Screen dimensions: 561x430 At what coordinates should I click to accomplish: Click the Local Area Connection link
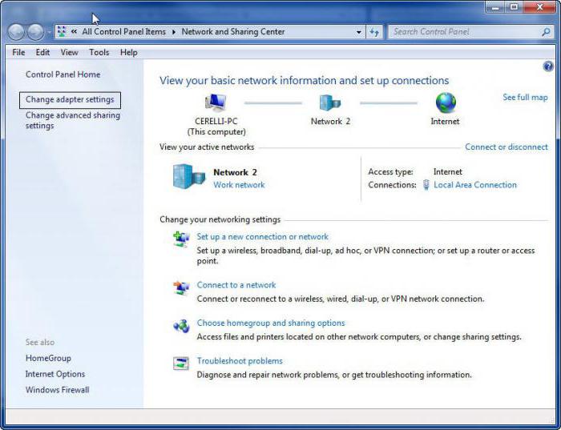(474, 185)
